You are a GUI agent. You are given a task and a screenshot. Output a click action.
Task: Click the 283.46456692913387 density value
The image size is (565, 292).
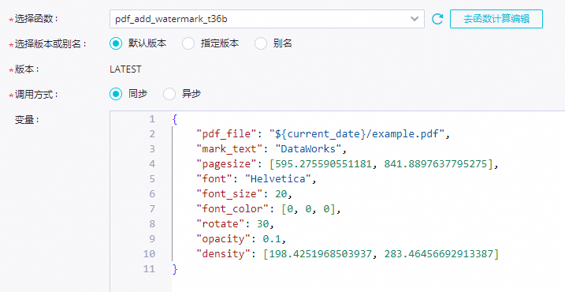(438, 254)
